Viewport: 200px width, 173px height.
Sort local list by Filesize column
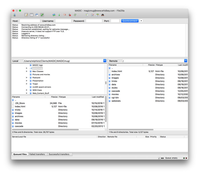coord(54,97)
